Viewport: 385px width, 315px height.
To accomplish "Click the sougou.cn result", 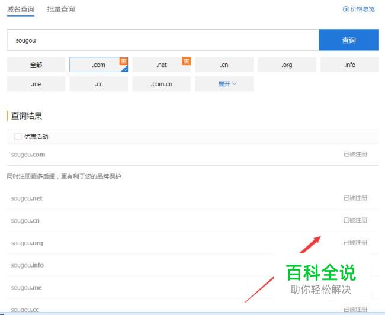I will click(x=25, y=220).
